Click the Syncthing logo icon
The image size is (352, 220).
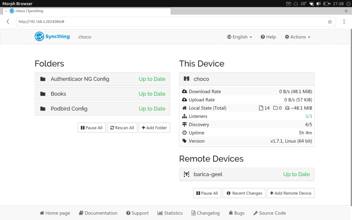pyautogui.click(x=39, y=37)
